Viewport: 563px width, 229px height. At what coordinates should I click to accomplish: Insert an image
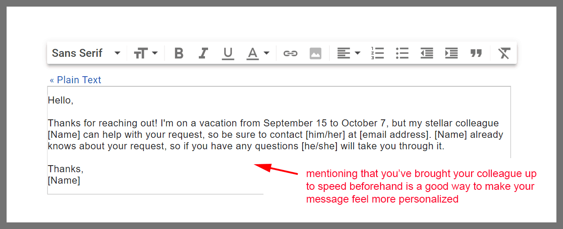coord(315,53)
